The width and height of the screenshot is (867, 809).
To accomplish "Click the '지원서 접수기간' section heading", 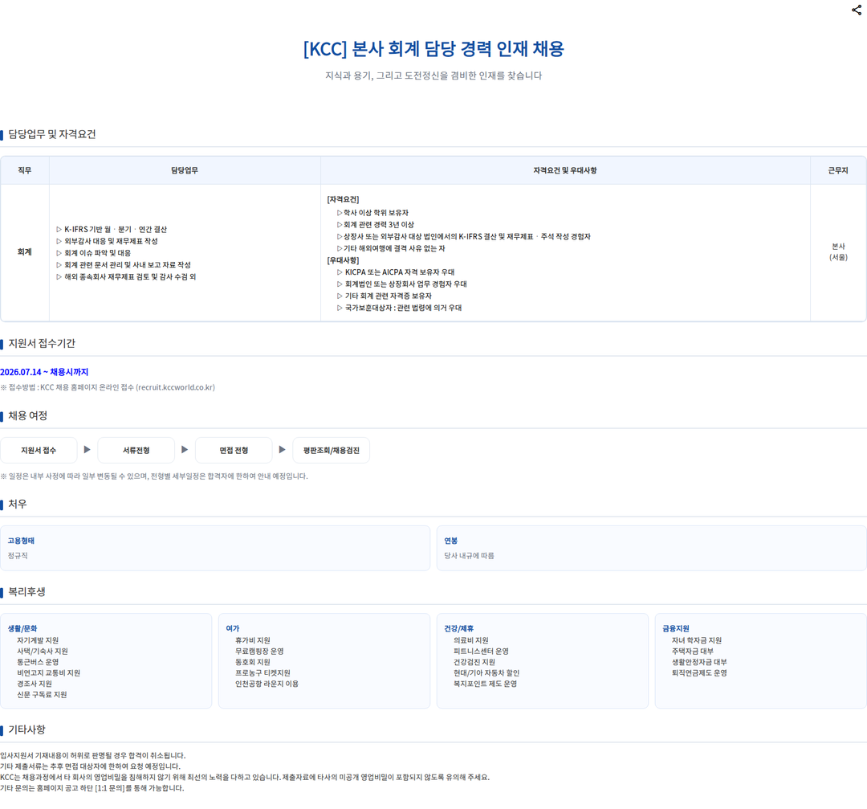I will (x=42, y=344).
